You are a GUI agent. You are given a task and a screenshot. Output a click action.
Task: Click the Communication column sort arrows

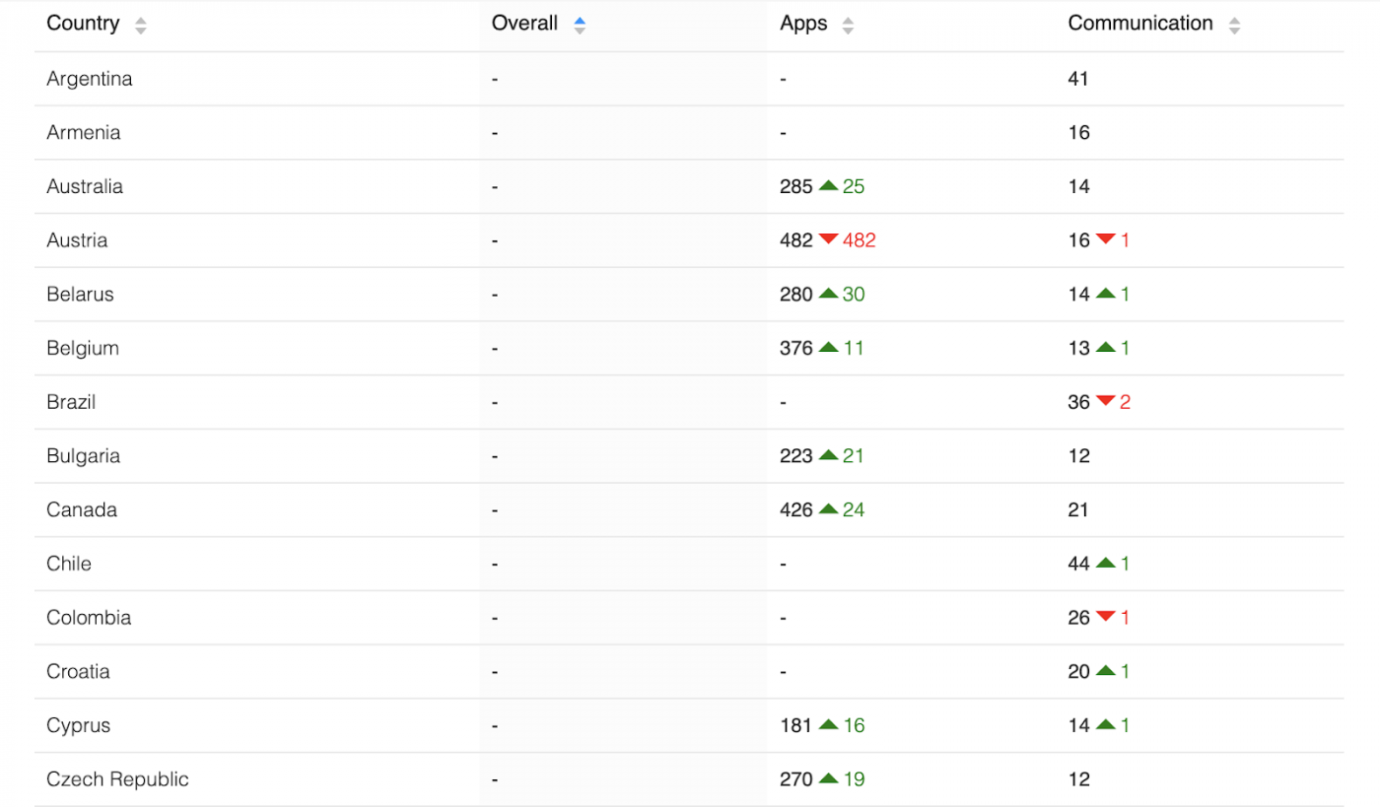(x=1234, y=26)
